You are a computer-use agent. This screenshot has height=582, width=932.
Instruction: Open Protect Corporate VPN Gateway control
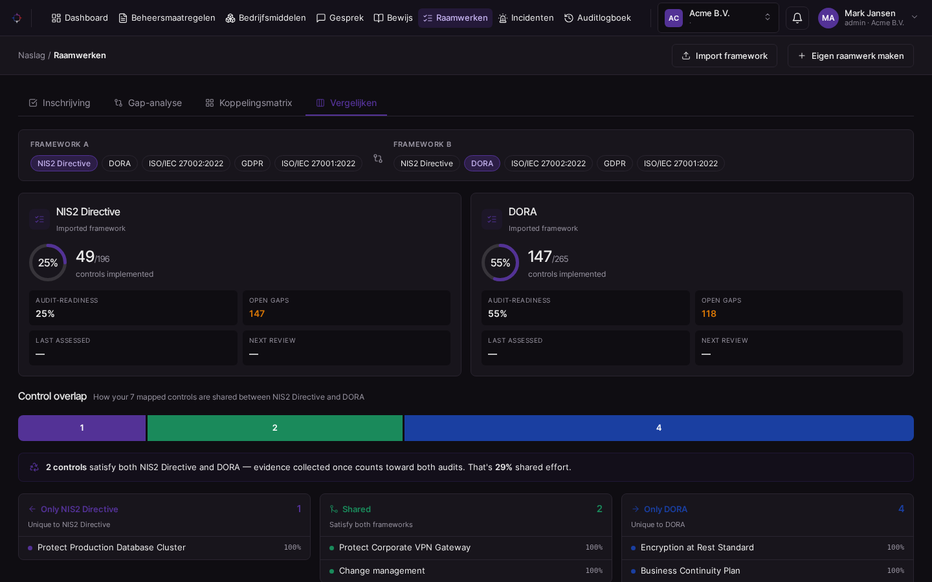[x=466, y=548]
